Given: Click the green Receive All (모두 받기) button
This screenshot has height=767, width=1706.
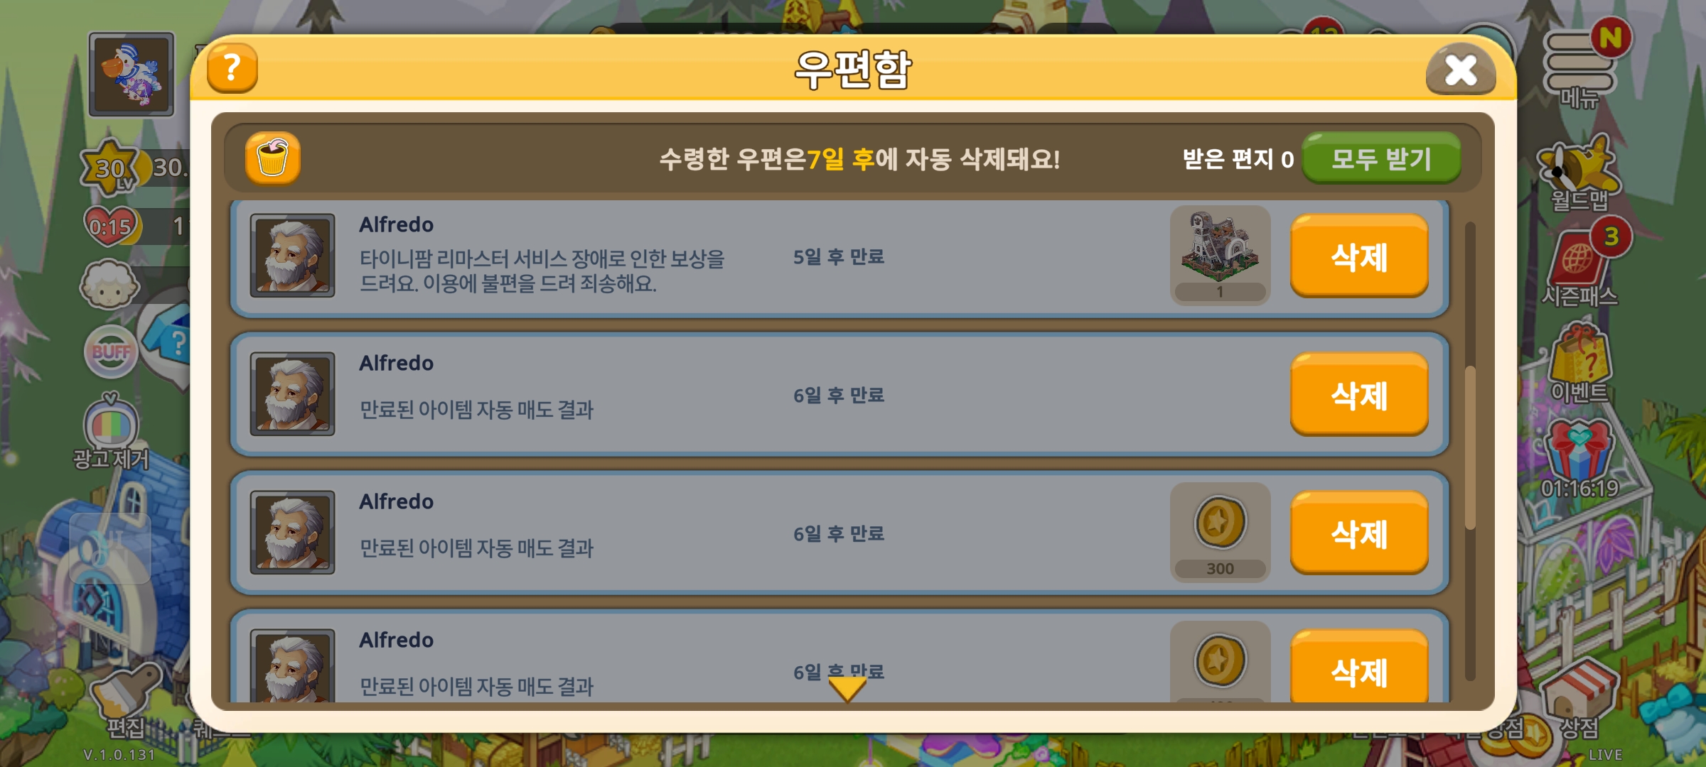Looking at the screenshot, I should coord(1381,158).
